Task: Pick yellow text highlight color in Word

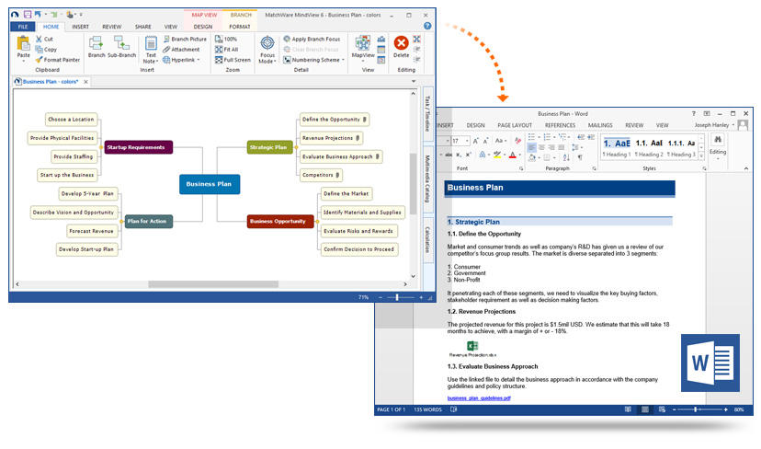Action: click(x=497, y=155)
